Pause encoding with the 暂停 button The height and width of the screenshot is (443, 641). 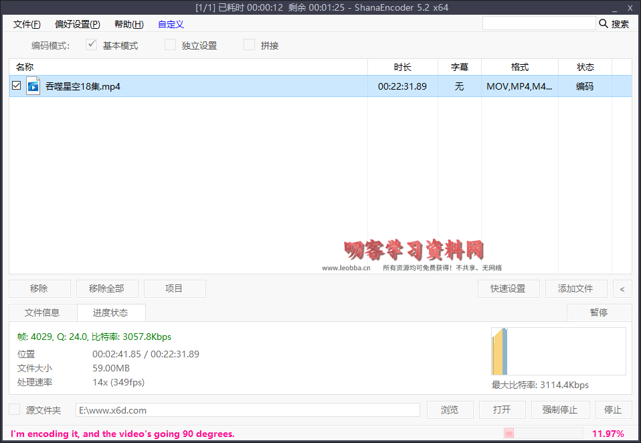(599, 313)
